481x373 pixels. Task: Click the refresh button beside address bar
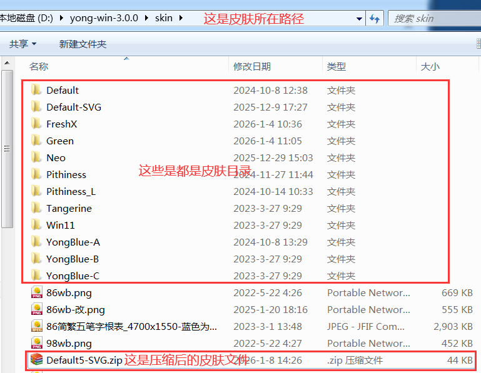tap(375, 18)
